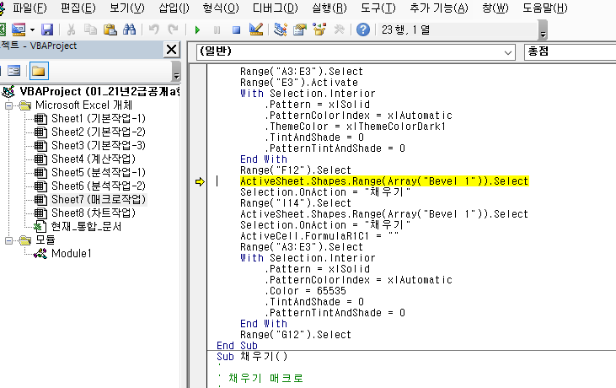Save the project with the floppy disk icon
This screenshot has width=616, height=388.
coord(47,30)
